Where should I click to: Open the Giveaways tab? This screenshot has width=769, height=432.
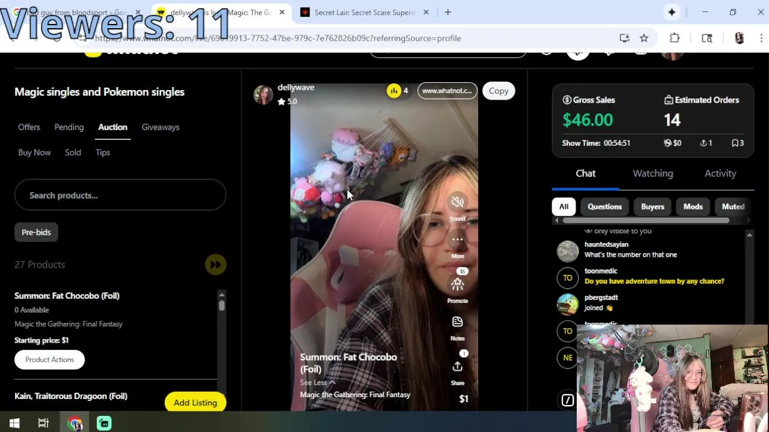(160, 127)
